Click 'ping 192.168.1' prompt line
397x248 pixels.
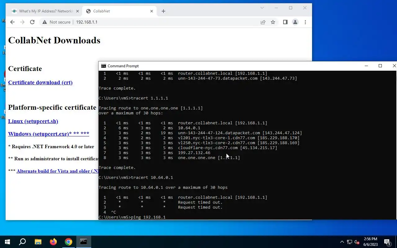coord(132,217)
